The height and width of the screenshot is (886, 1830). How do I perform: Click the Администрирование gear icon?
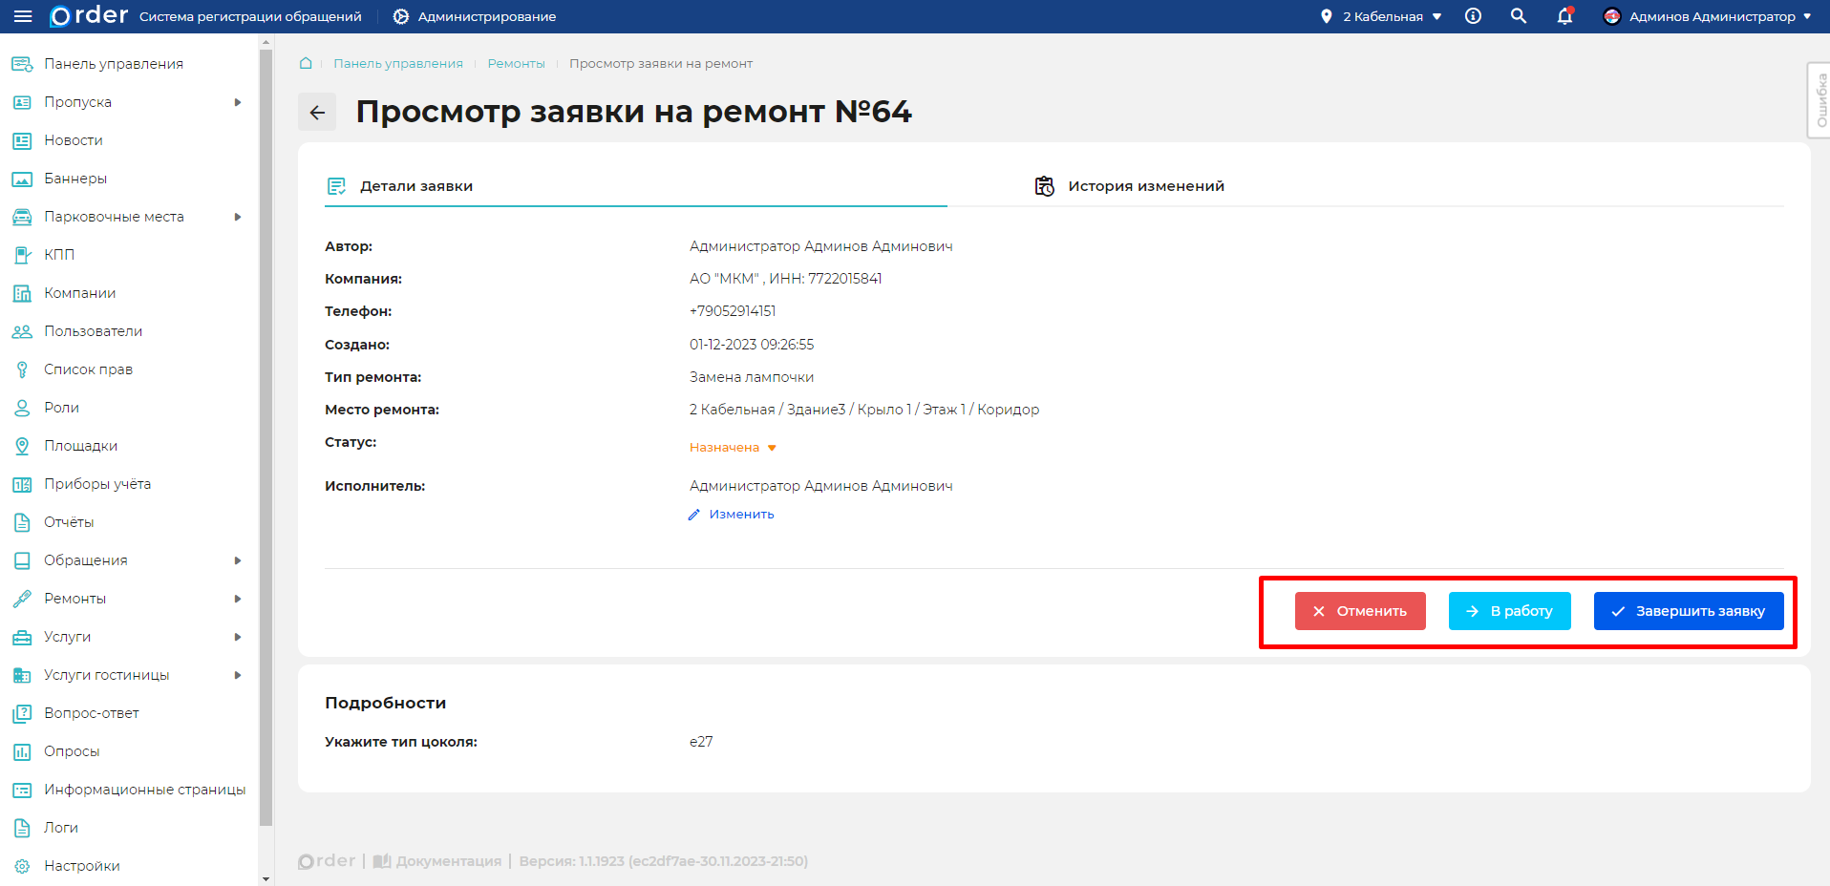click(x=400, y=15)
